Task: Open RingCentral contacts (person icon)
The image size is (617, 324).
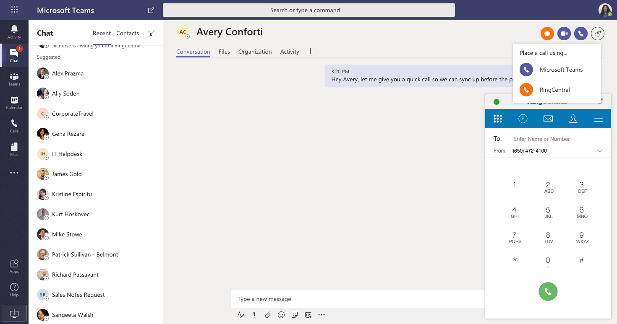Action: click(573, 119)
